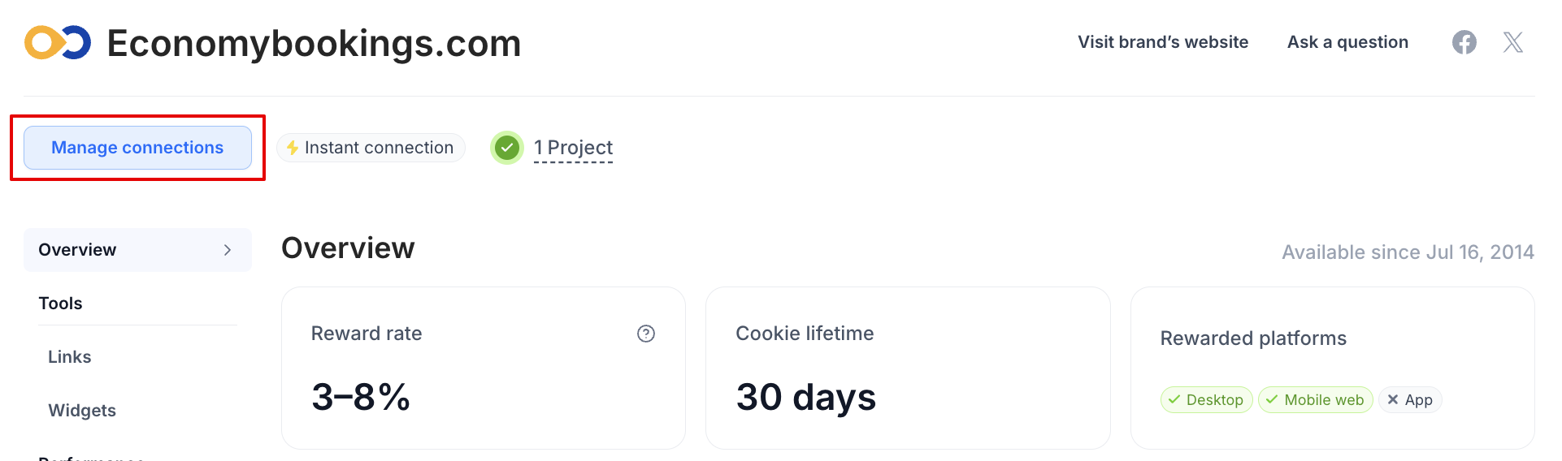
Task: Click the Cookie lifetime card
Action: 908,368
